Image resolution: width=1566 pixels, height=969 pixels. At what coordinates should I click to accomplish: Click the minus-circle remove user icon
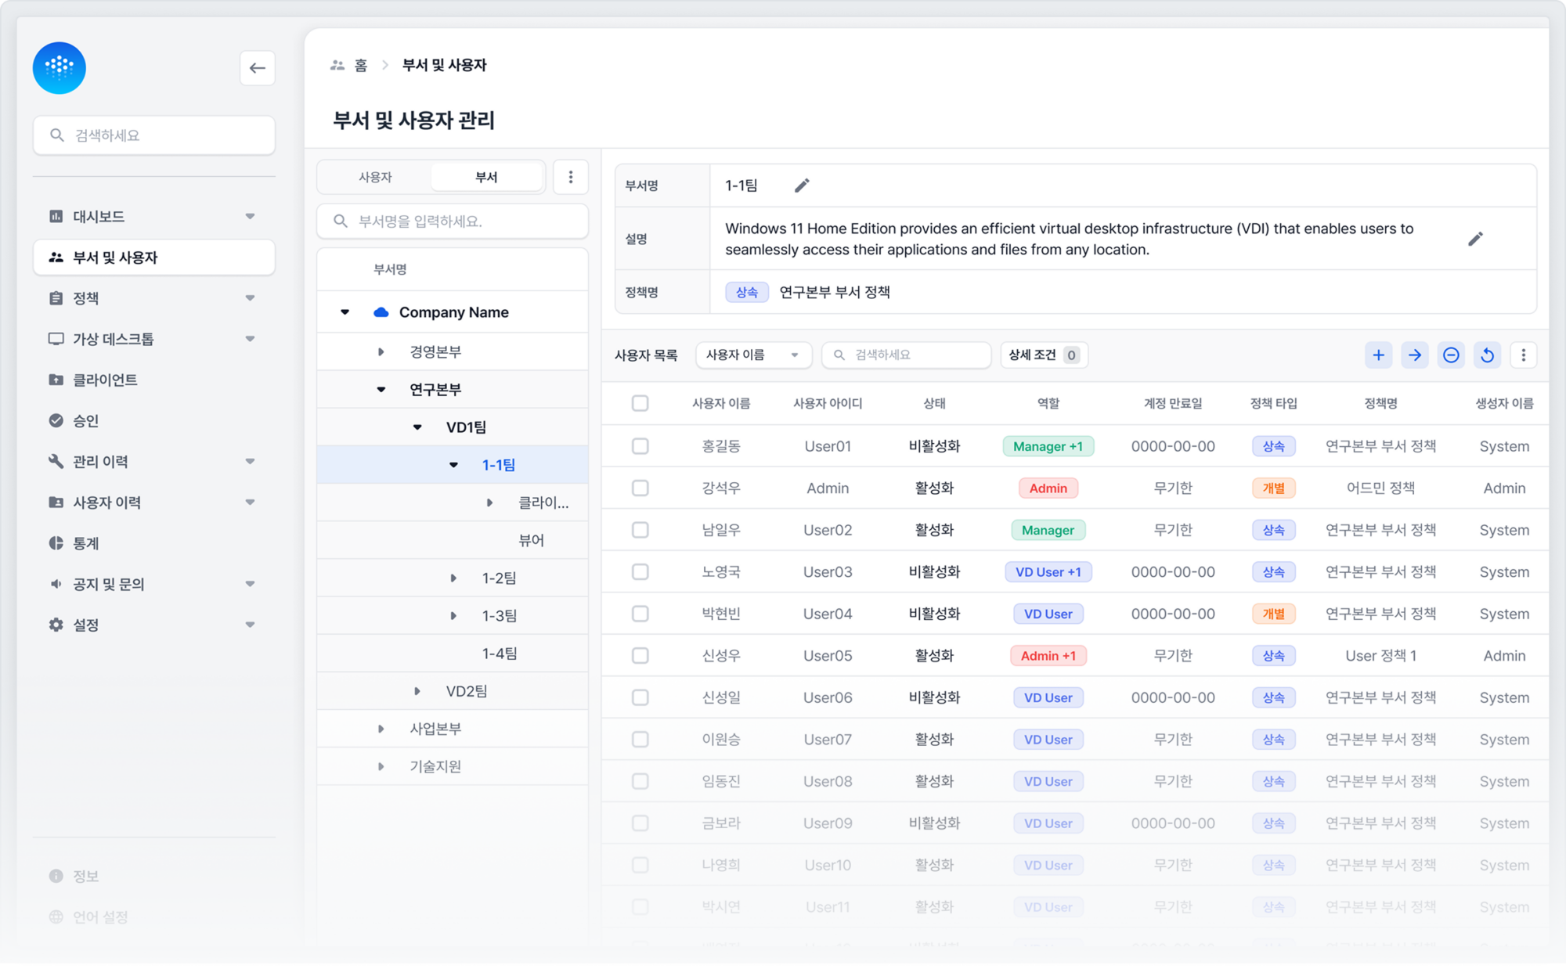pyautogui.click(x=1450, y=355)
